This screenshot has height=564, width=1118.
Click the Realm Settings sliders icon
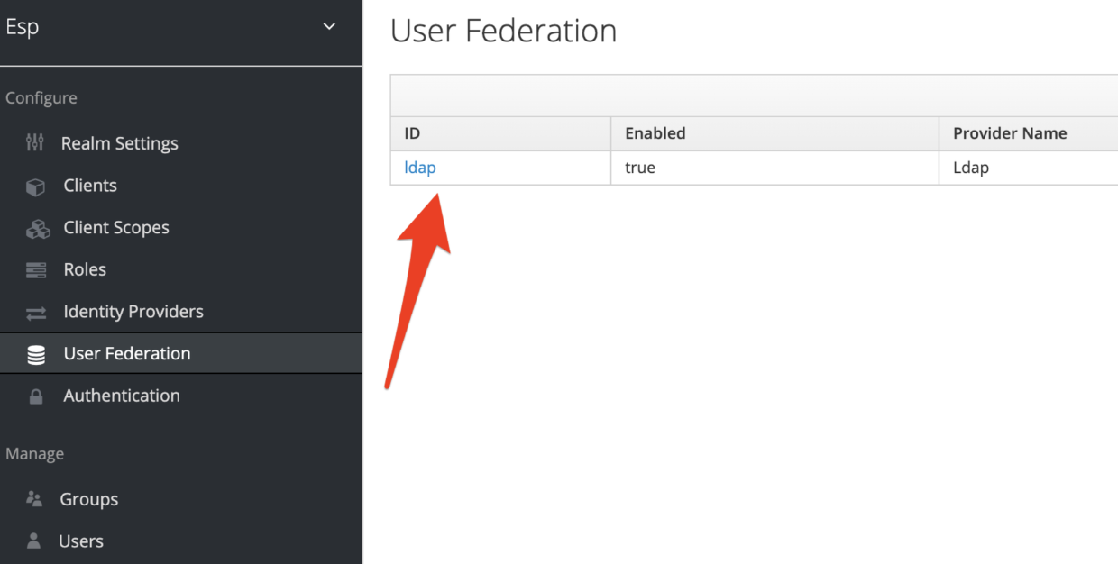35,142
